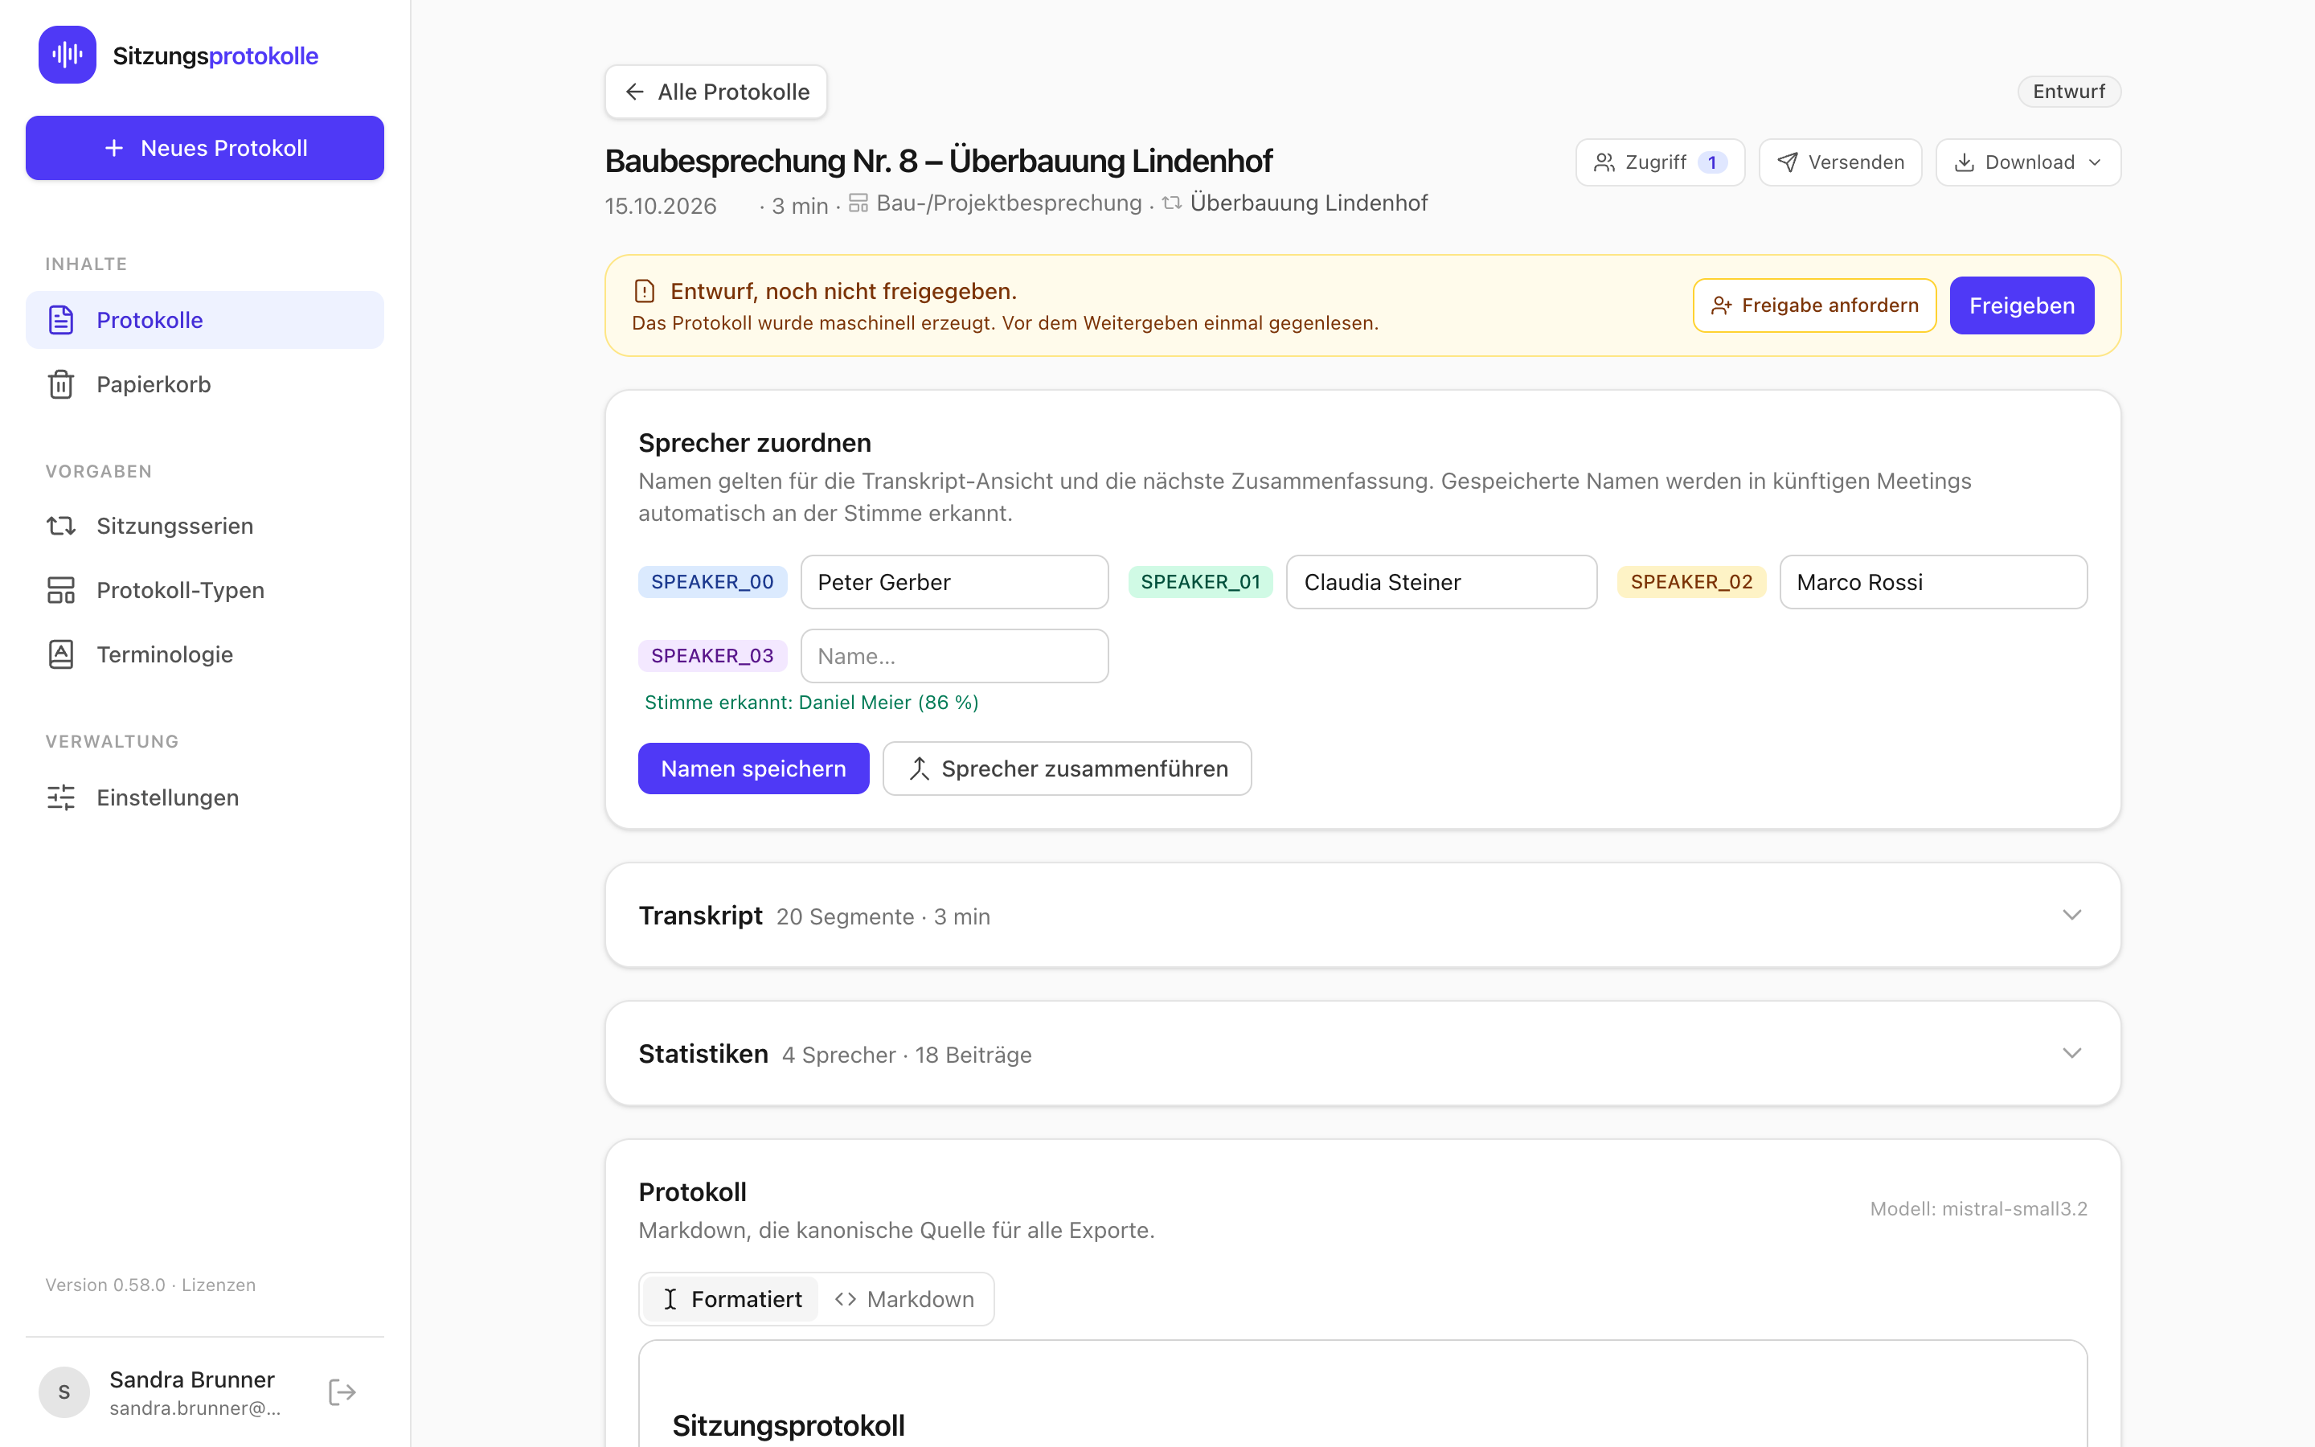Click the Sprecher zusammenführen button
The image size is (2315, 1447).
pos(1067,769)
